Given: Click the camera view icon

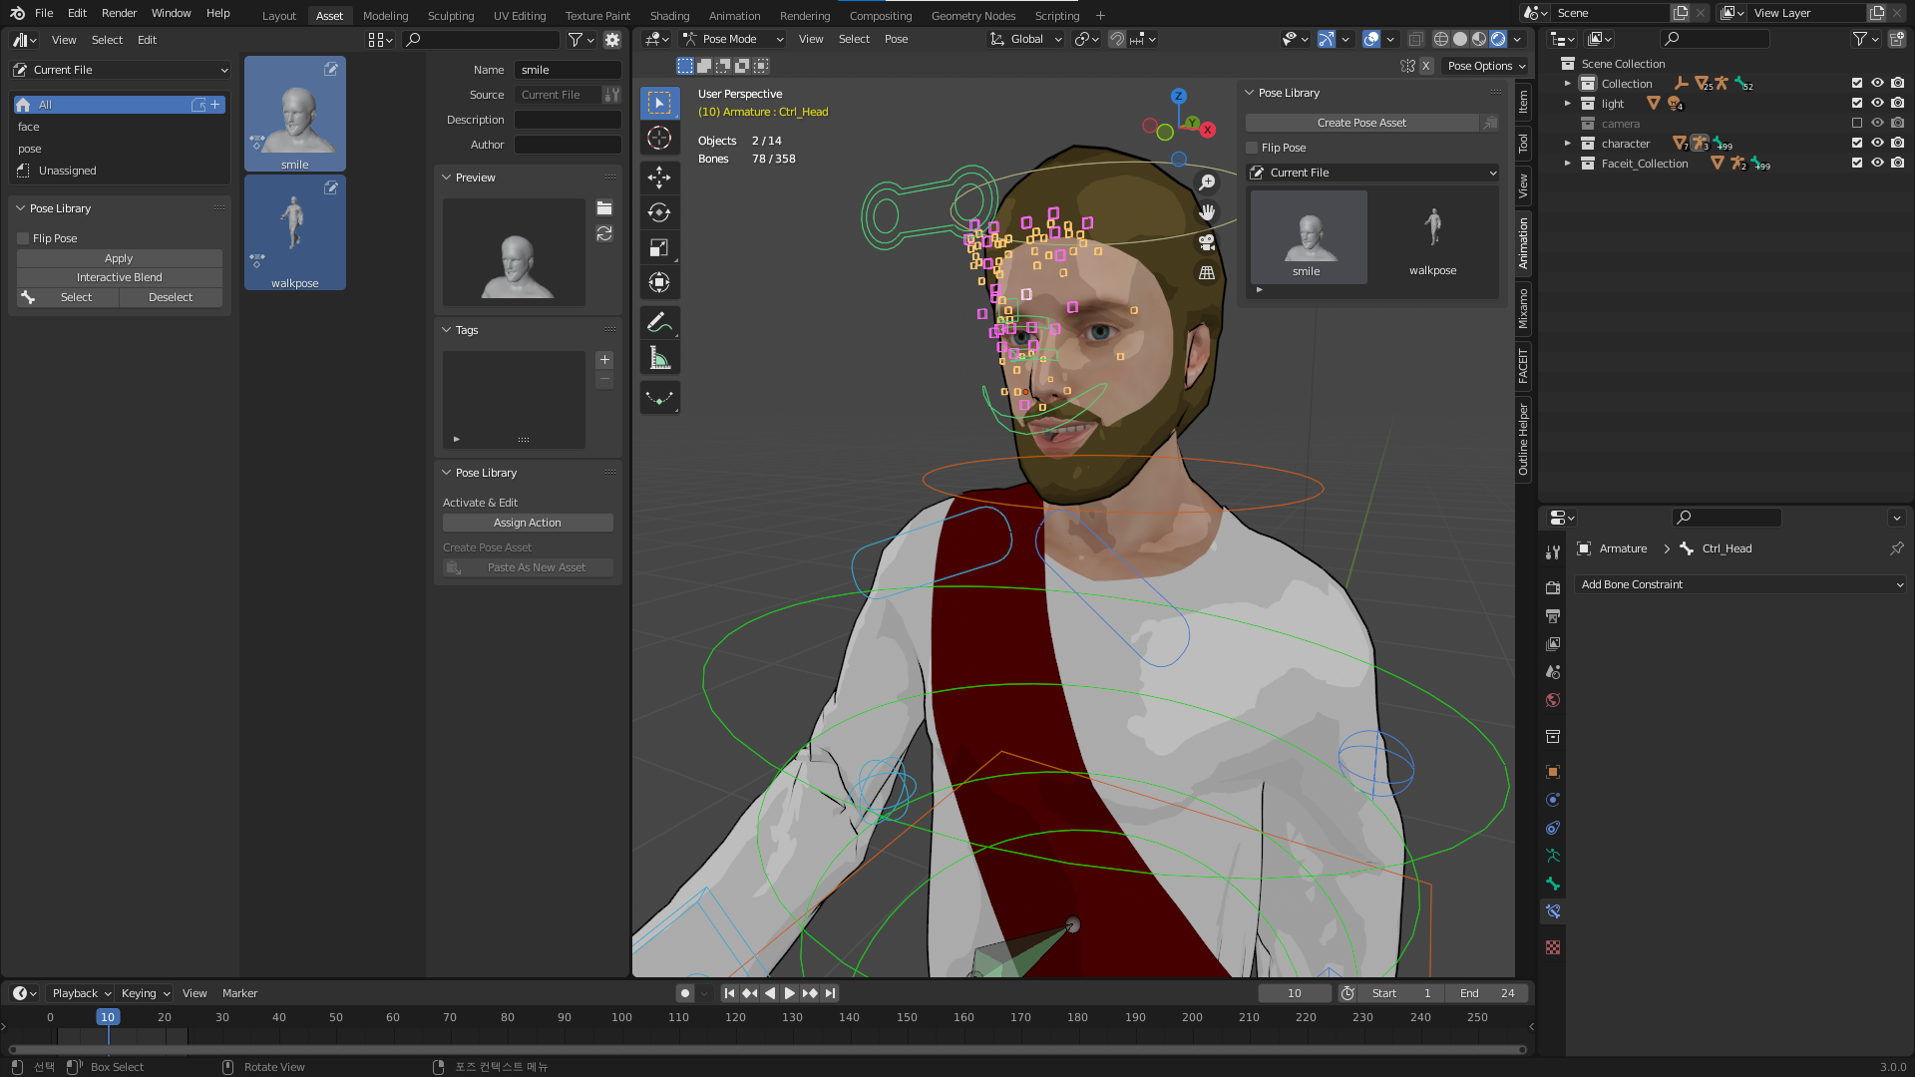Looking at the screenshot, I should tap(1207, 242).
